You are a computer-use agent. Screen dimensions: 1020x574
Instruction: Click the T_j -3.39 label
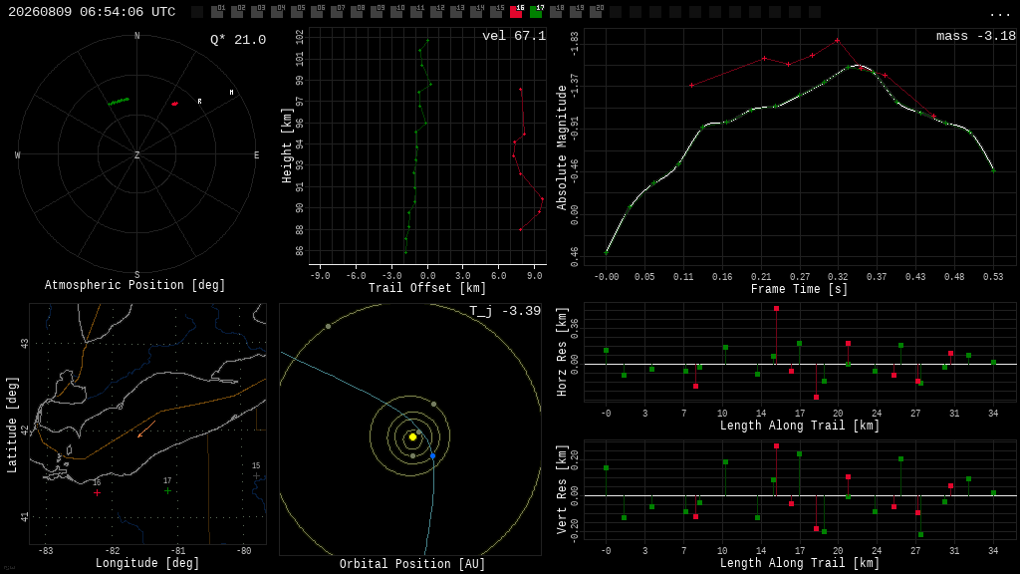505,311
